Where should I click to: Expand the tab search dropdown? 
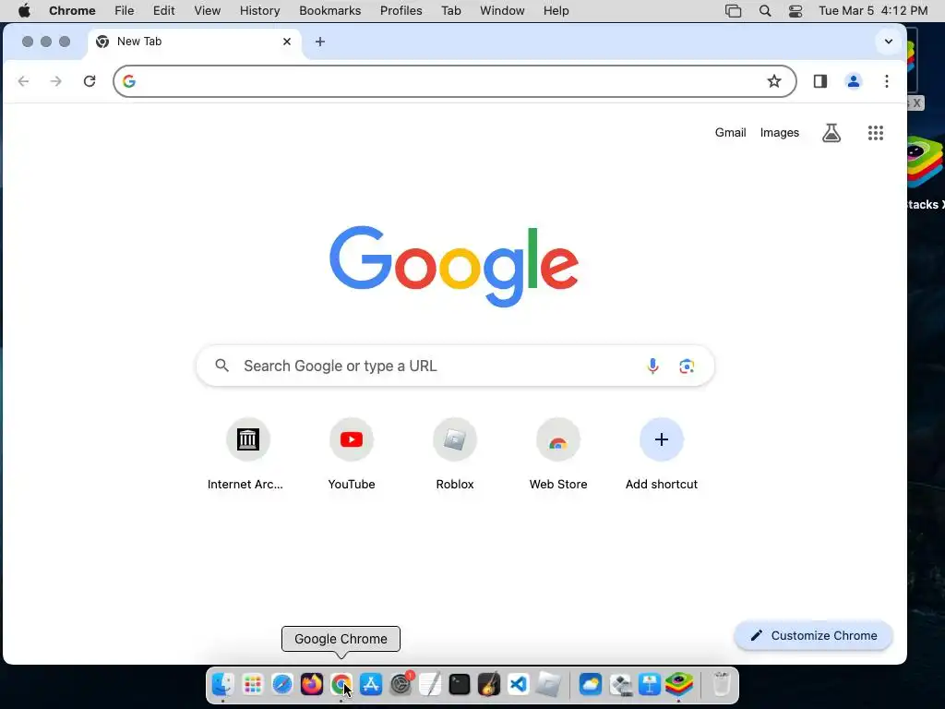click(889, 42)
